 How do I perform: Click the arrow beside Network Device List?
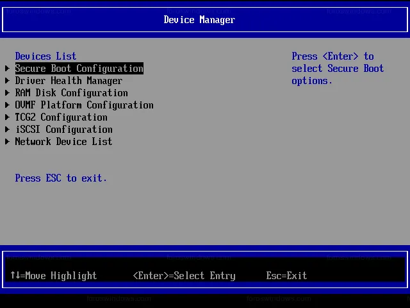[7, 141]
